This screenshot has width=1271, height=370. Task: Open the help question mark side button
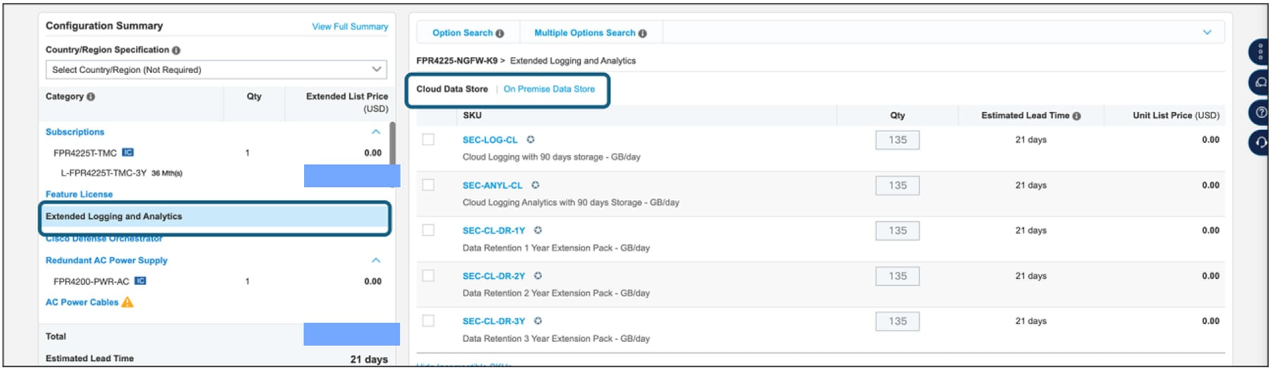(x=1260, y=112)
